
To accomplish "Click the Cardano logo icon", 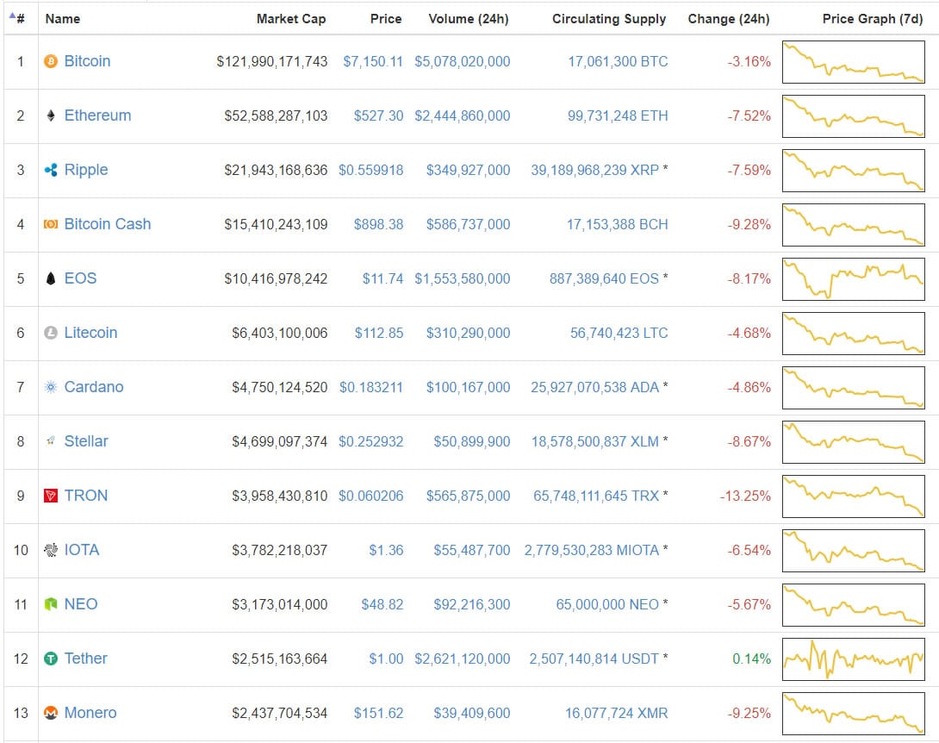I will pos(51,387).
